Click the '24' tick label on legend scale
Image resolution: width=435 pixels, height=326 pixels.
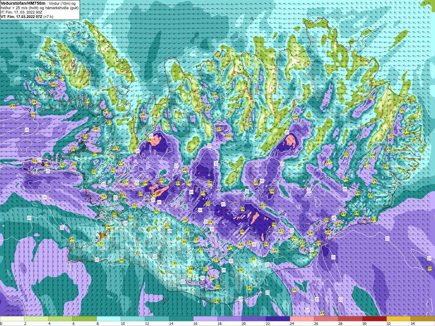[x=292, y=324]
